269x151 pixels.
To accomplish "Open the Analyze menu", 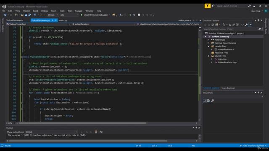I will (x=79, y=11).
